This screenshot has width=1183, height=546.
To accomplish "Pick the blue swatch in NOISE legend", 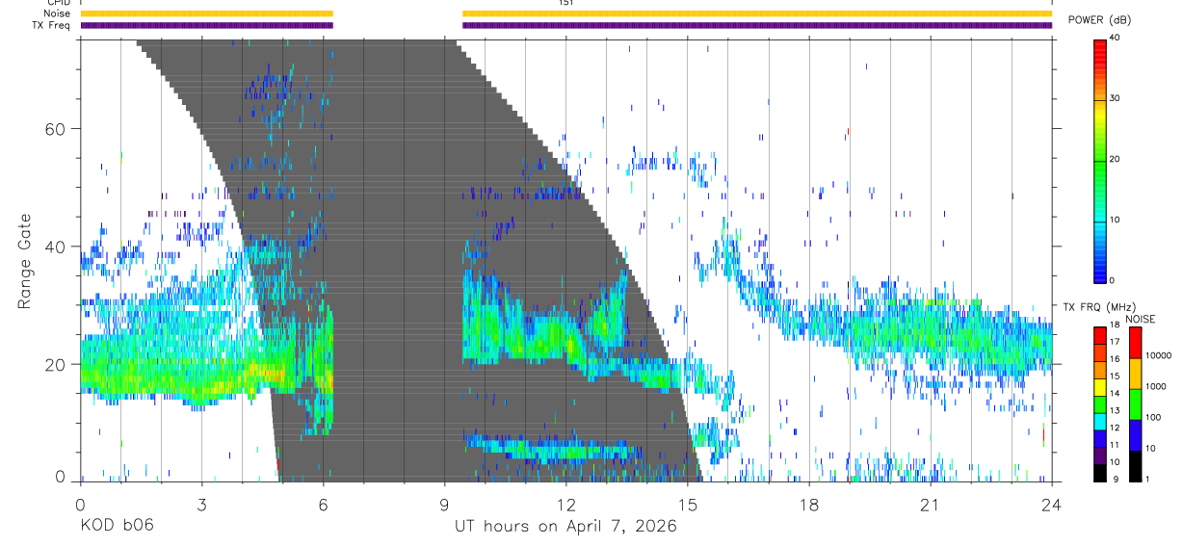I will pos(1134,434).
